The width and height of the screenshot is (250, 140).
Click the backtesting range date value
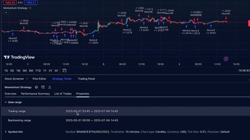[x=92, y=120]
